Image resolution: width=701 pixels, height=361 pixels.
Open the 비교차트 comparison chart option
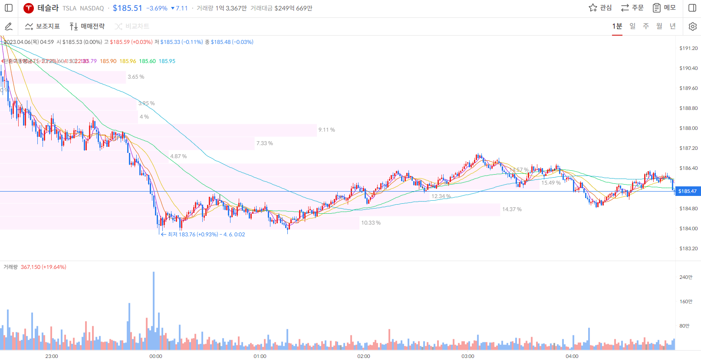pyautogui.click(x=132, y=26)
